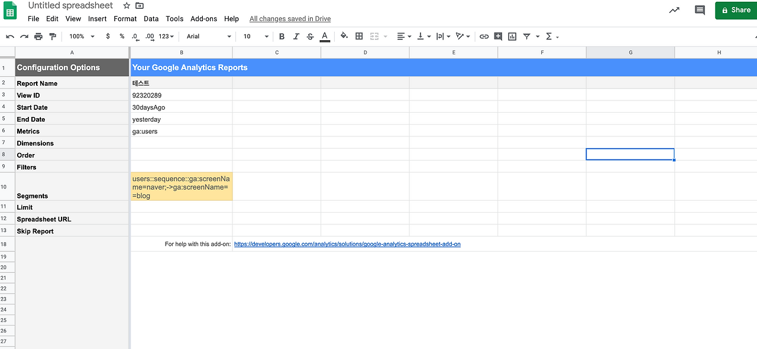This screenshot has height=349, width=757.
Task: Open the View menu
Action: 73,19
